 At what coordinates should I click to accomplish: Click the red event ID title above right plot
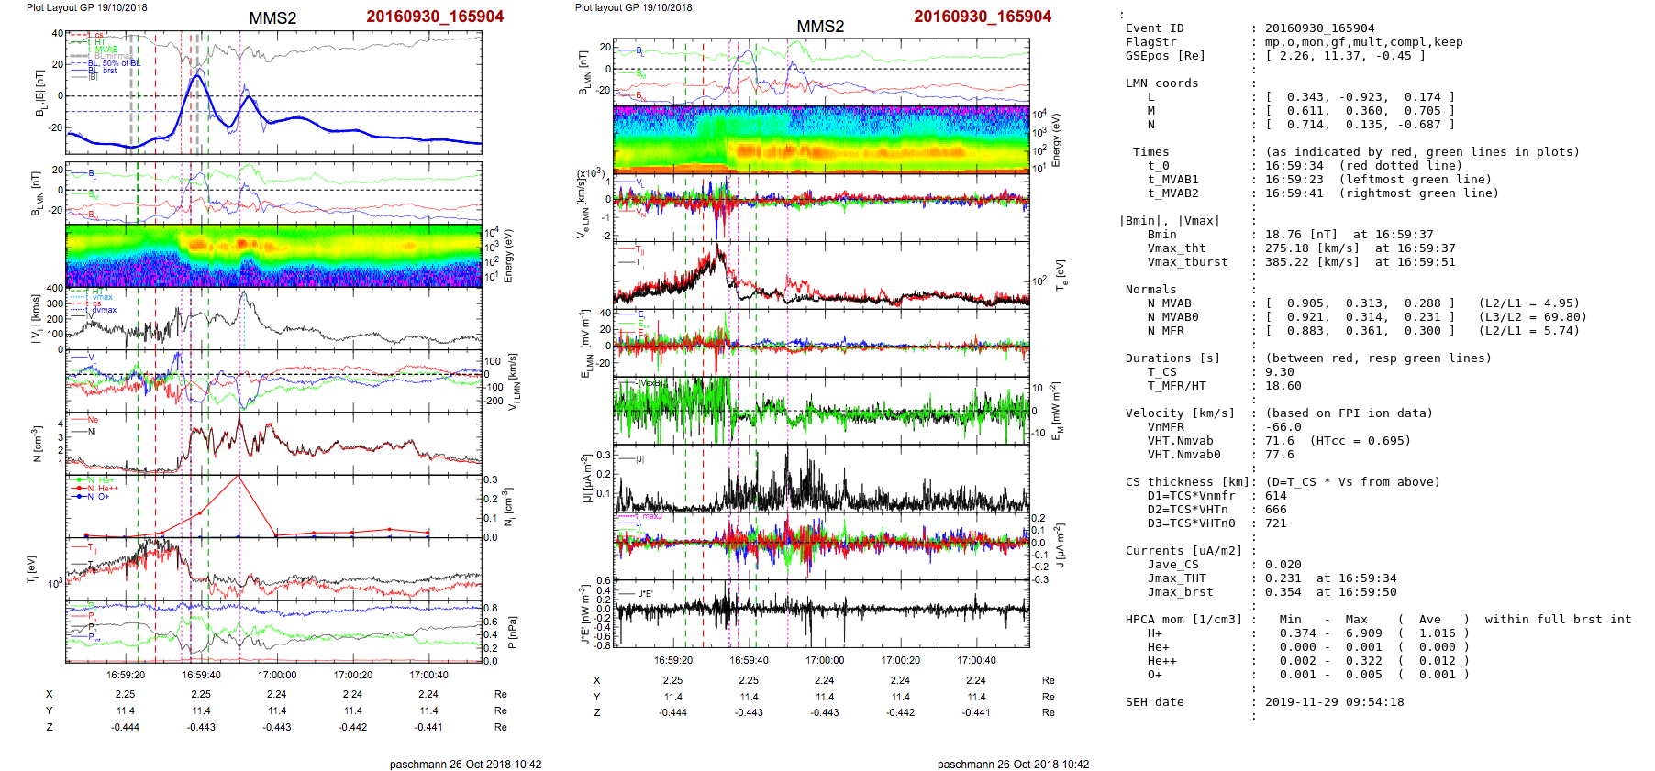pos(982,17)
